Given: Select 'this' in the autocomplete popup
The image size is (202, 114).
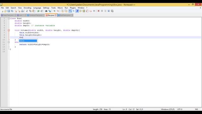Looking at the screenshot, I should click(x=28, y=41).
